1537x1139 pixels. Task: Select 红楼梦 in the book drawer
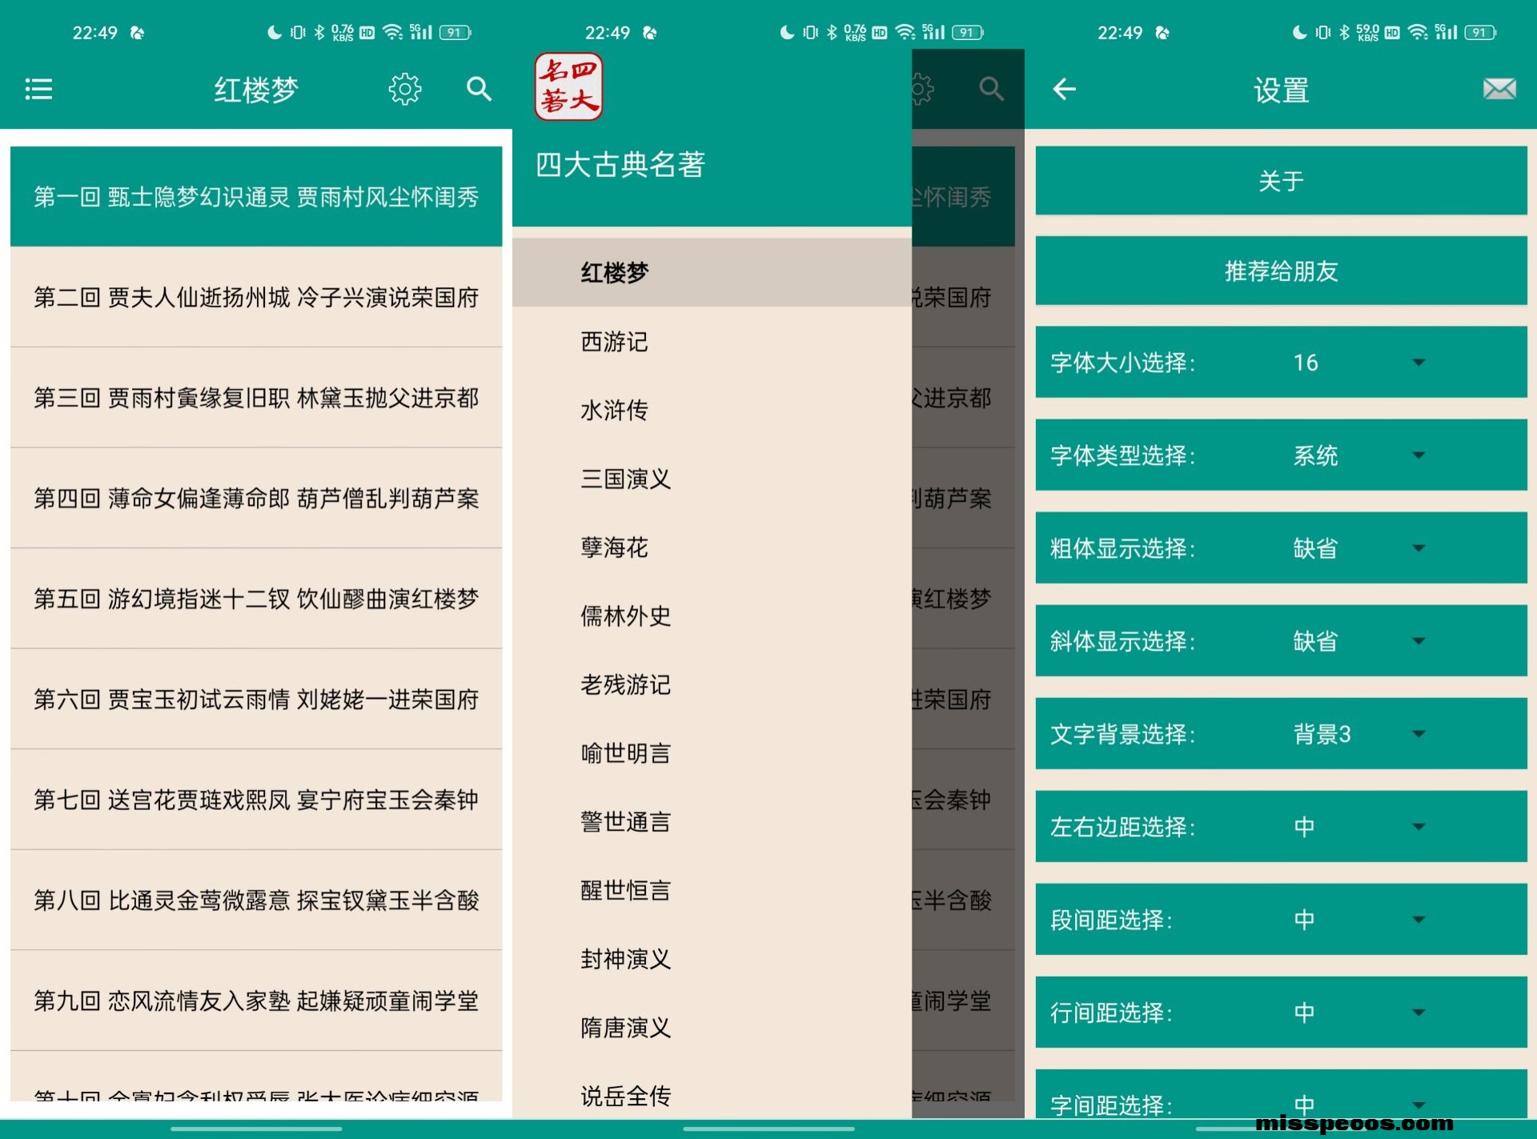(x=712, y=272)
